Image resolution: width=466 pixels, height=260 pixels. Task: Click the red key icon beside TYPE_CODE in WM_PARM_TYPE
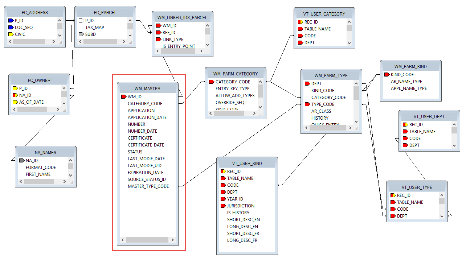[307, 104]
